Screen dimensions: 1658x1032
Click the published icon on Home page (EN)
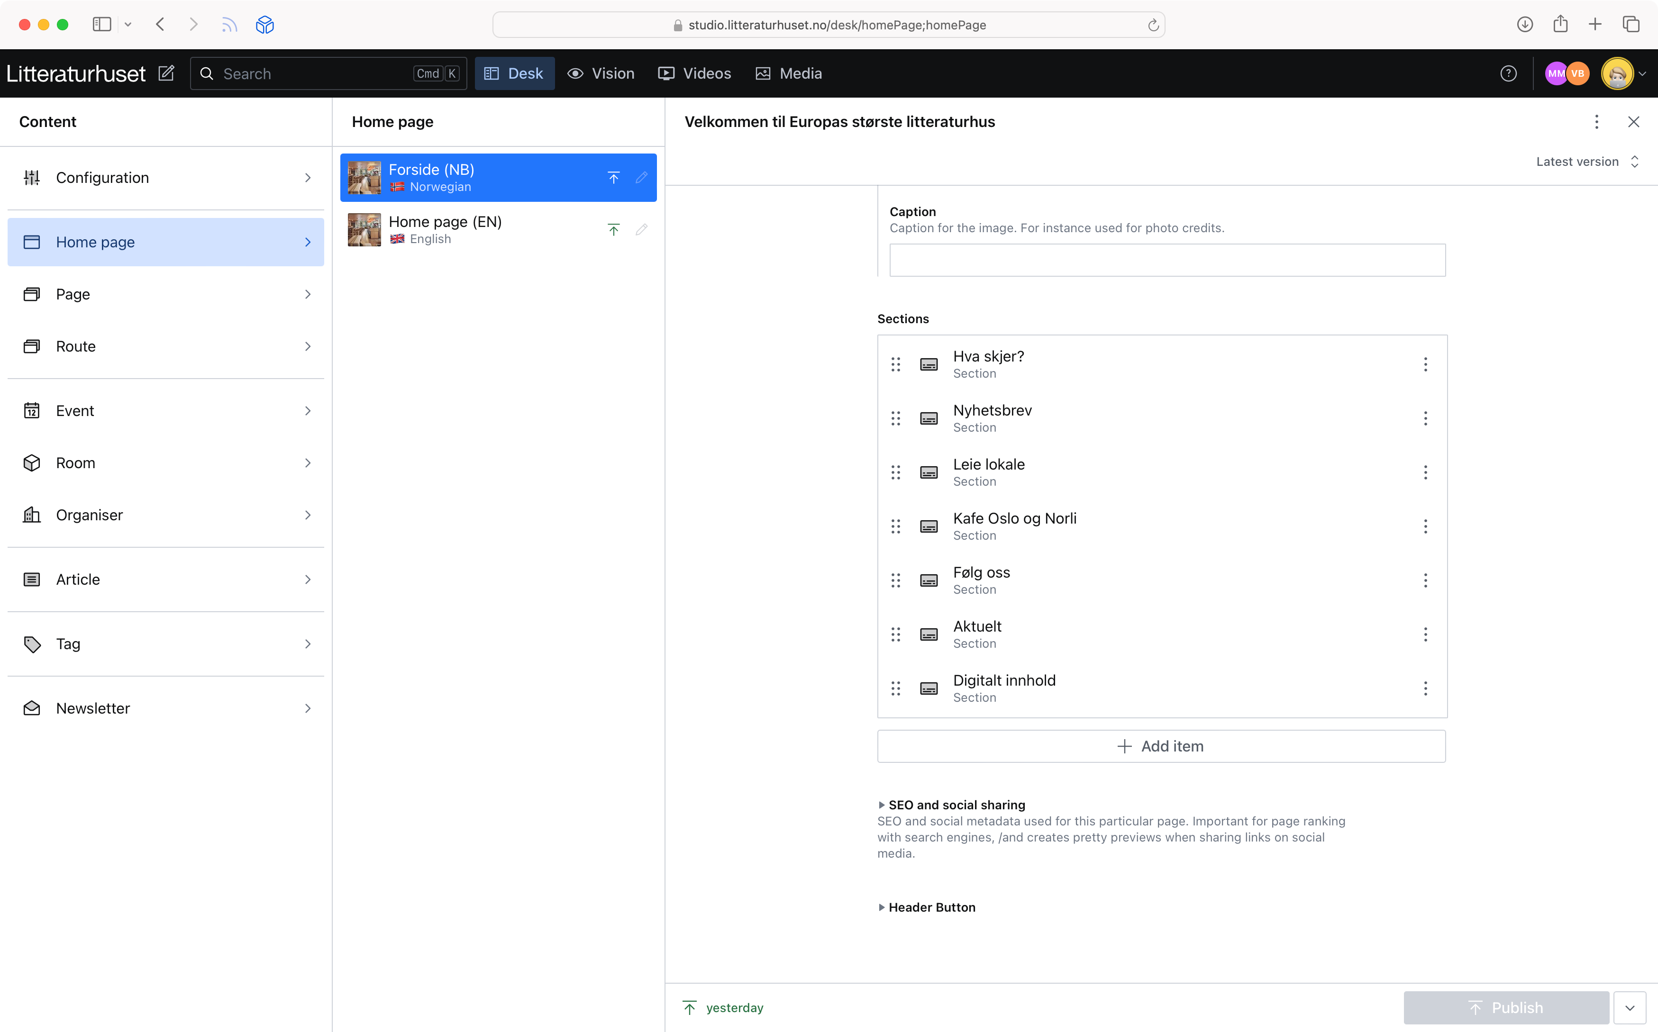pyautogui.click(x=613, y=230)
